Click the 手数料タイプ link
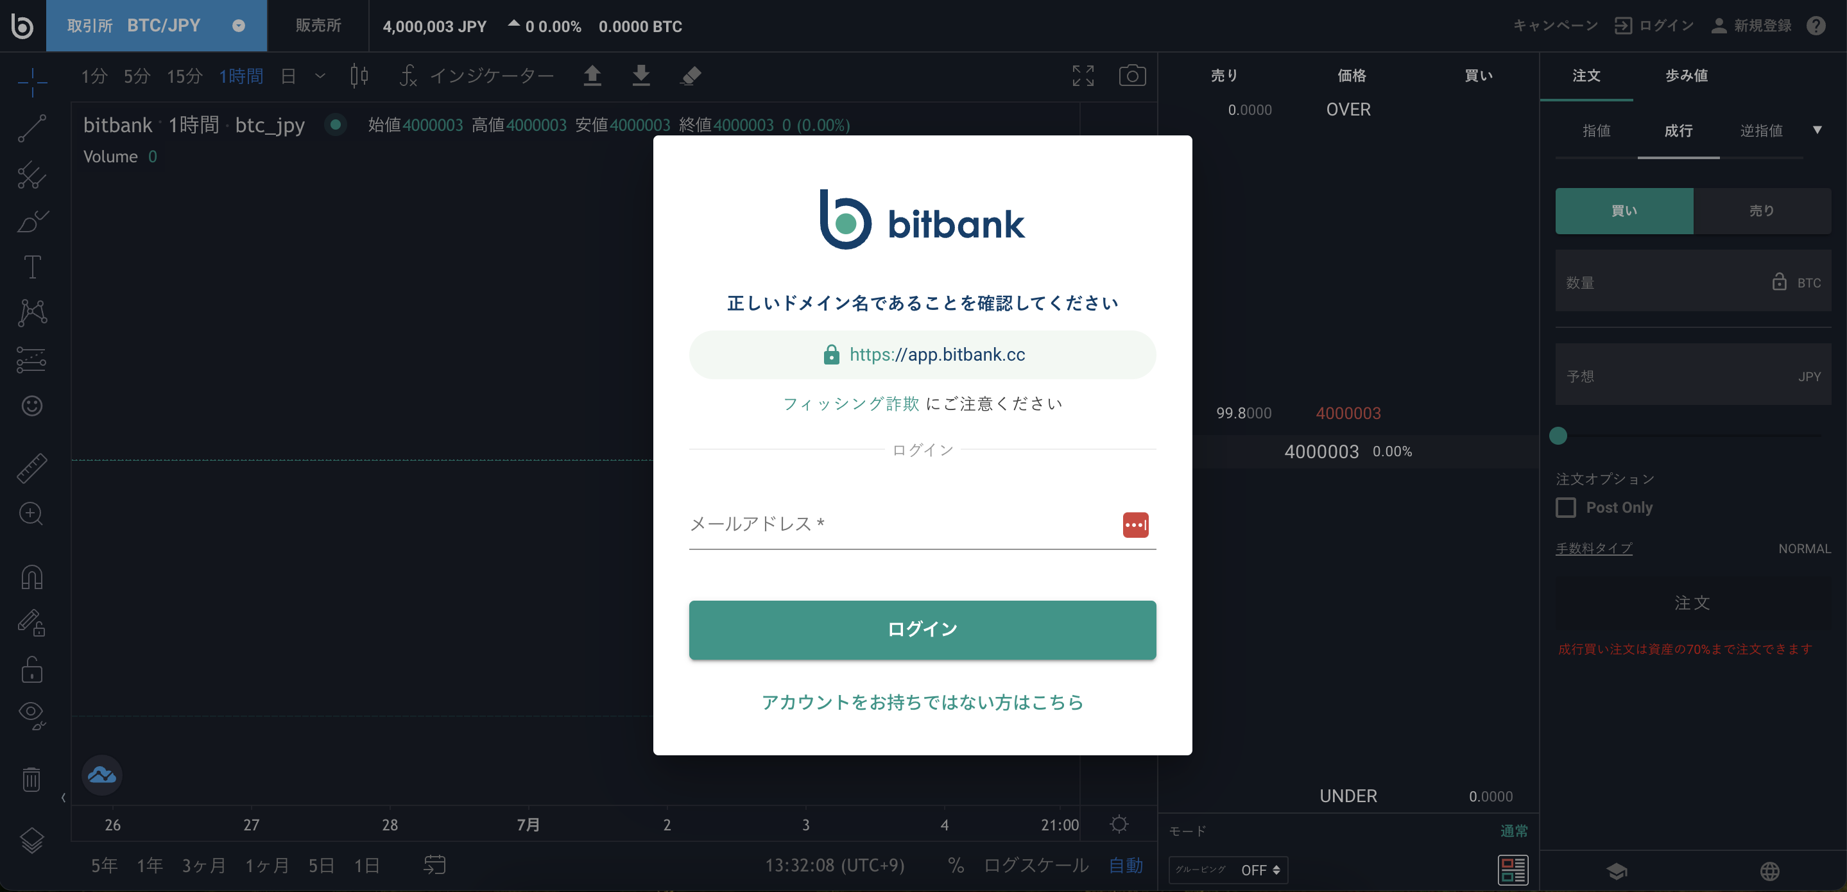Image resolution: width=1847 pixels, height=892 pixels. pyautogui.click(x=1594, y=549)
